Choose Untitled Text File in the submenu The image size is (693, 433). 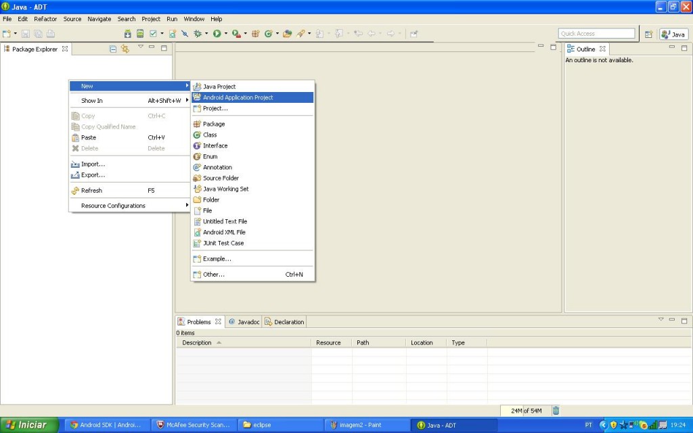pyautogui.click(x=252, y=221)
